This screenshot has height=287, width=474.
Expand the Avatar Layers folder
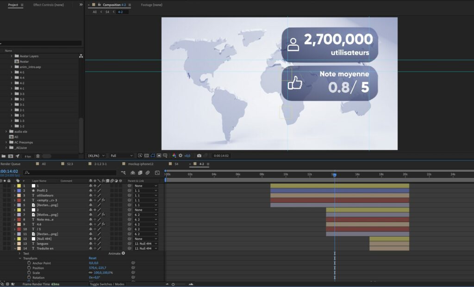[12, 56]
